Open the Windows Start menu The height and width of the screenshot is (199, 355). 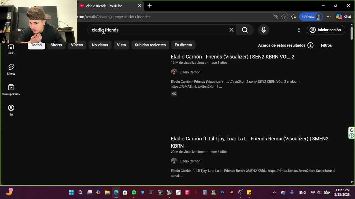pos(72,192)
